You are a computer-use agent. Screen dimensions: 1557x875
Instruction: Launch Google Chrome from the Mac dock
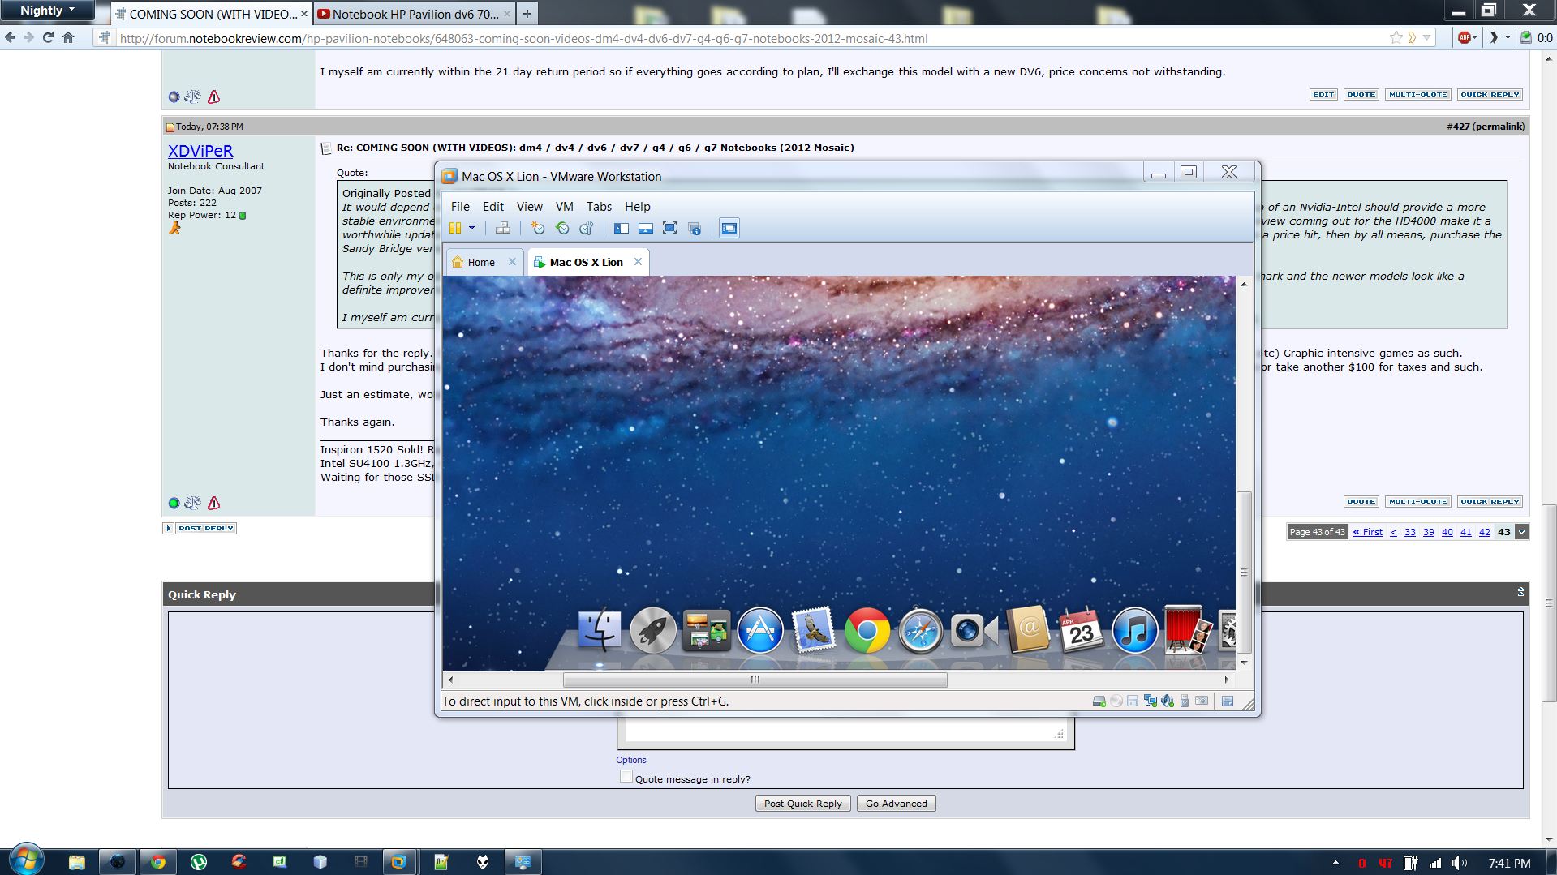click(x=867, y=630)
